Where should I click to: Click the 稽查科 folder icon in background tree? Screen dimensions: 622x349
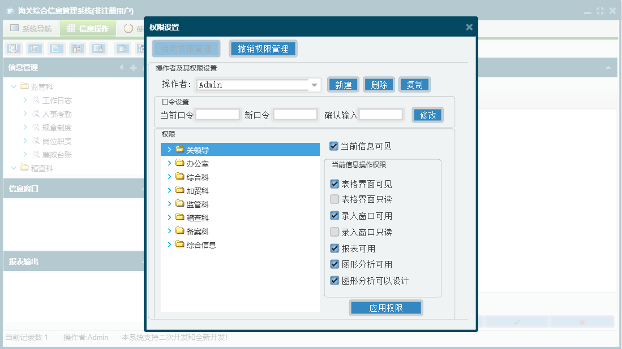pyautogui.click(x=24, y=167)
